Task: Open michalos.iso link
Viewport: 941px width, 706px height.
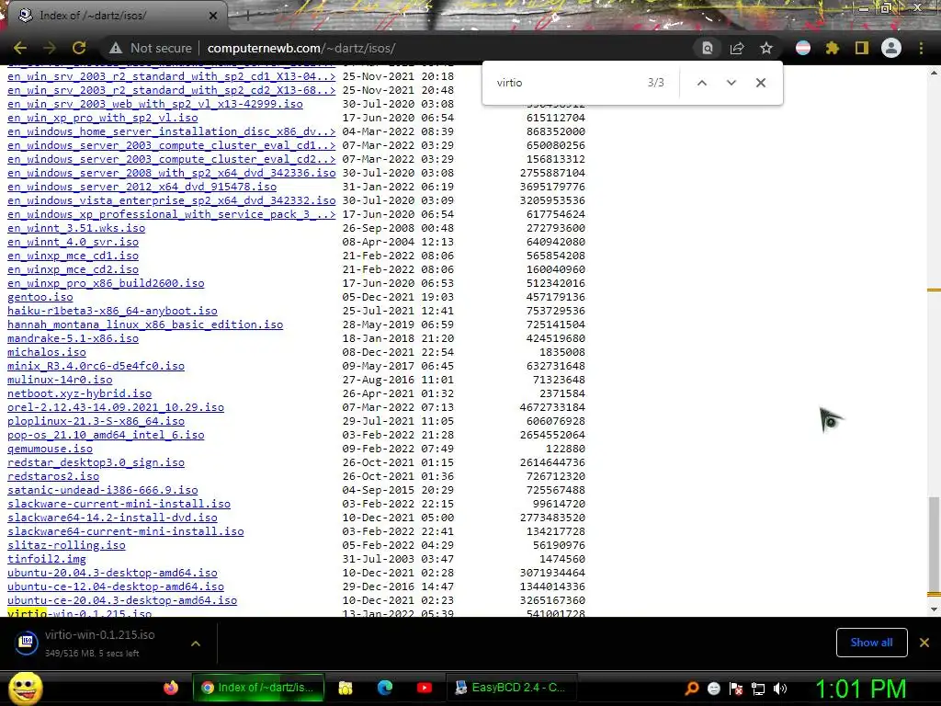Action: pos(47,352)
